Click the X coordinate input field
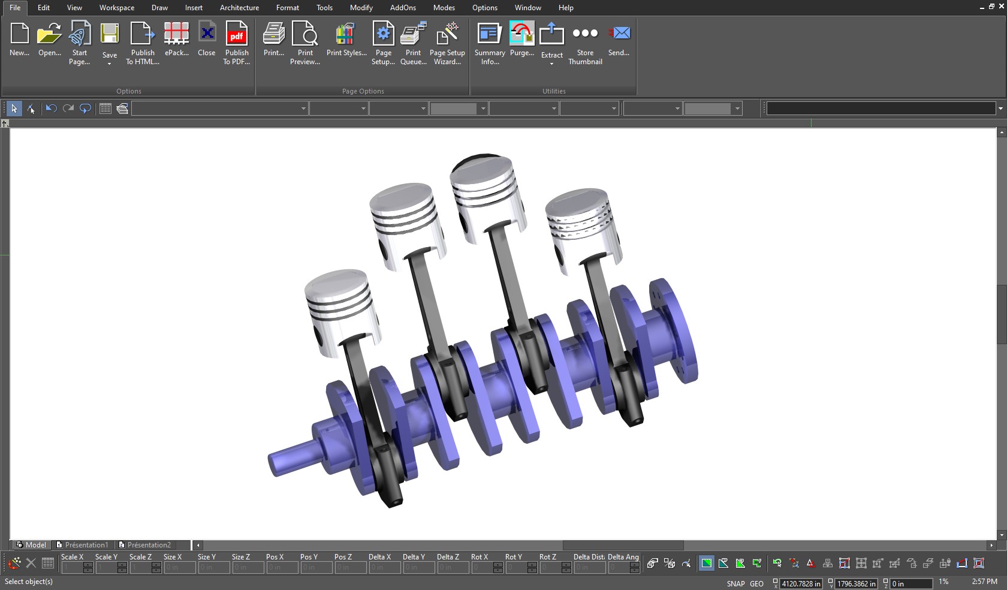 (x=800, y=583)
